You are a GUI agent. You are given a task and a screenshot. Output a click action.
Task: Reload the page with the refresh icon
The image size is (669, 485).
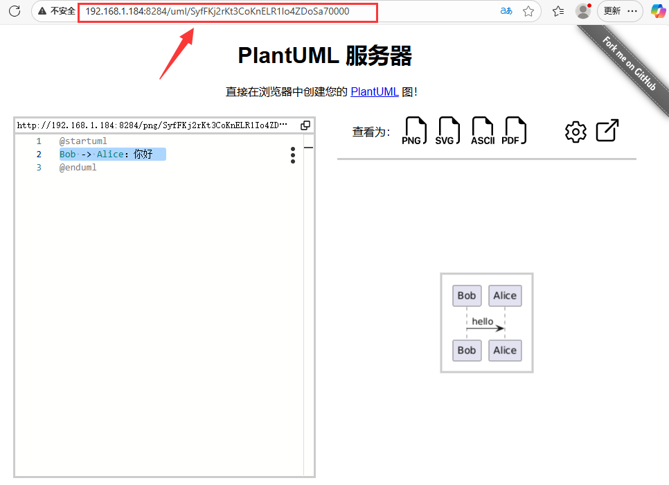[x=15, y=11]
